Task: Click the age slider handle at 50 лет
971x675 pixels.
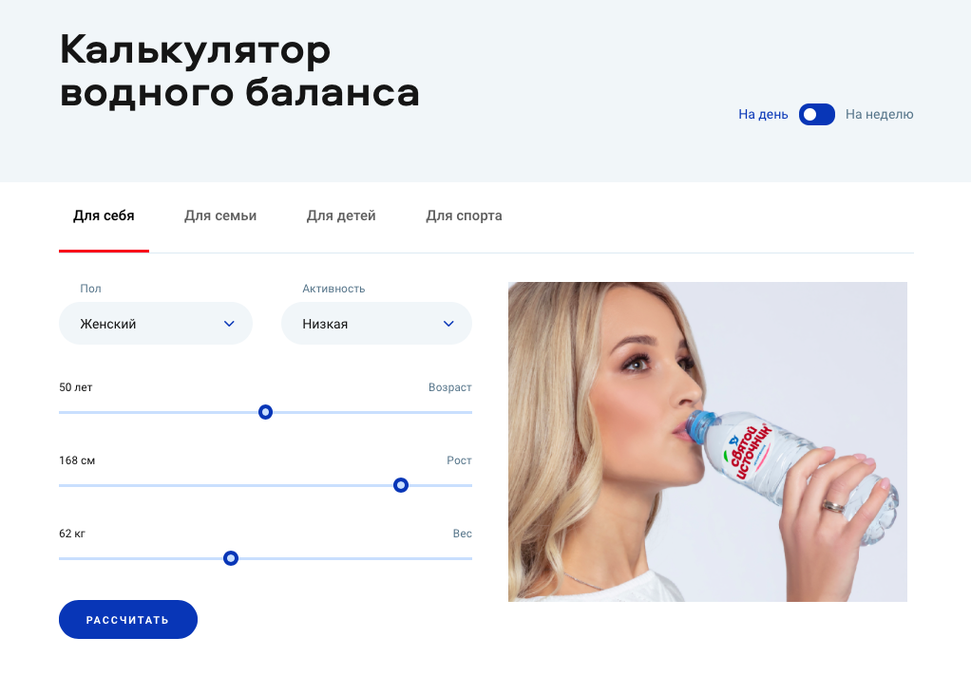Action: (x=265, y=412)
